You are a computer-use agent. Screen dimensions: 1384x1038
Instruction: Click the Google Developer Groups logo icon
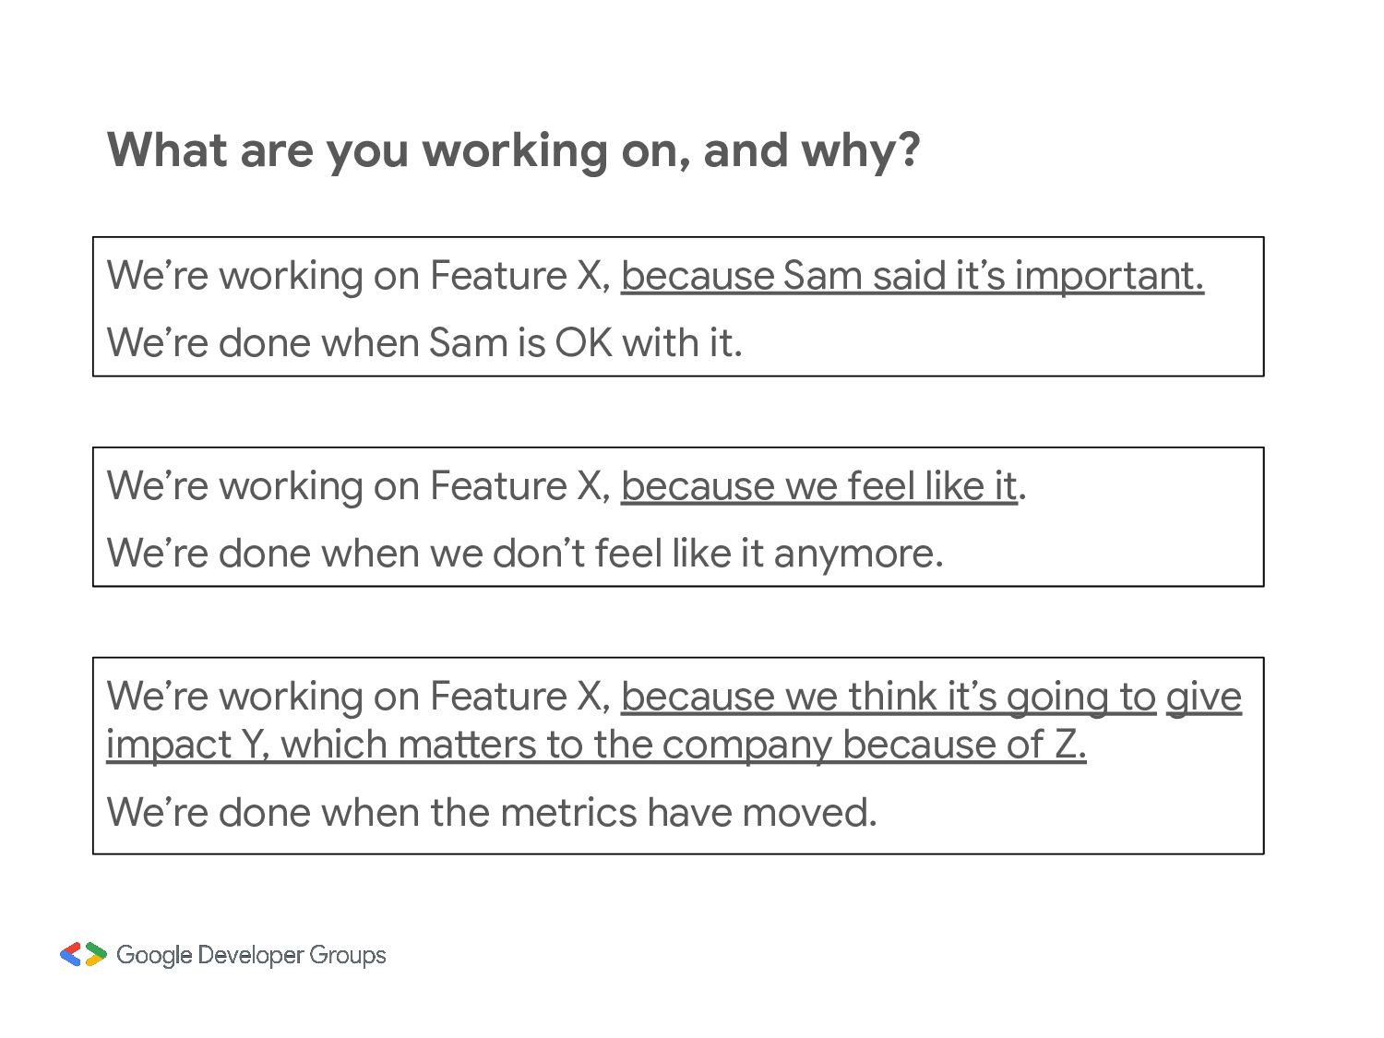click(83, 954)
